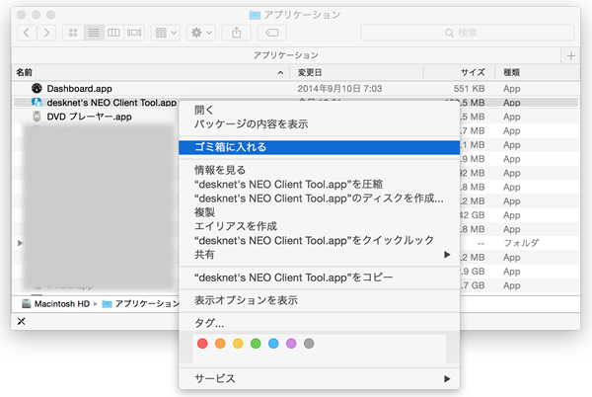Click the 551 KB size cell

tap(469, 89)
